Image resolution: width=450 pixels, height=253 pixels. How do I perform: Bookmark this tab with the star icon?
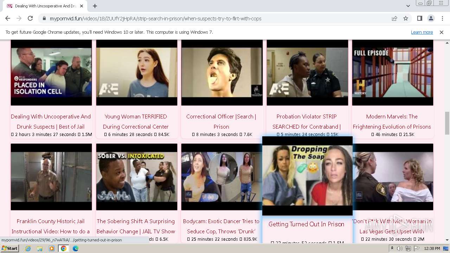[x=406, y=19]
